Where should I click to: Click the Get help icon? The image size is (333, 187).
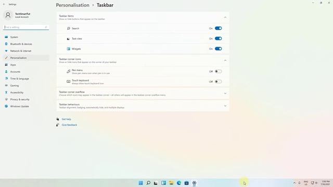(x=58, y=119)
